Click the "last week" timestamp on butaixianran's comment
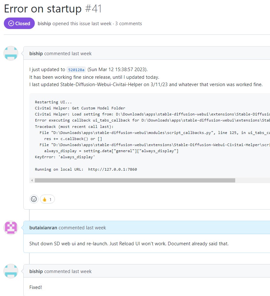Viewport: 270px width, 296px height. coord(96,228)
